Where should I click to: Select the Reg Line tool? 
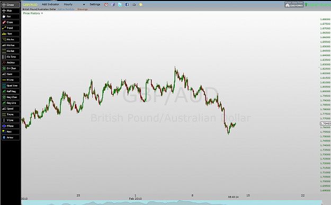coord(11,103)
